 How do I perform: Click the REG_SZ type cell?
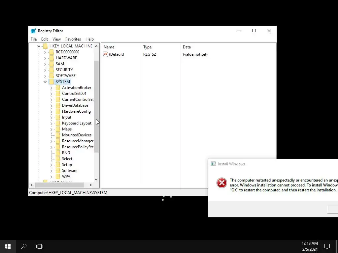point(150,54)
